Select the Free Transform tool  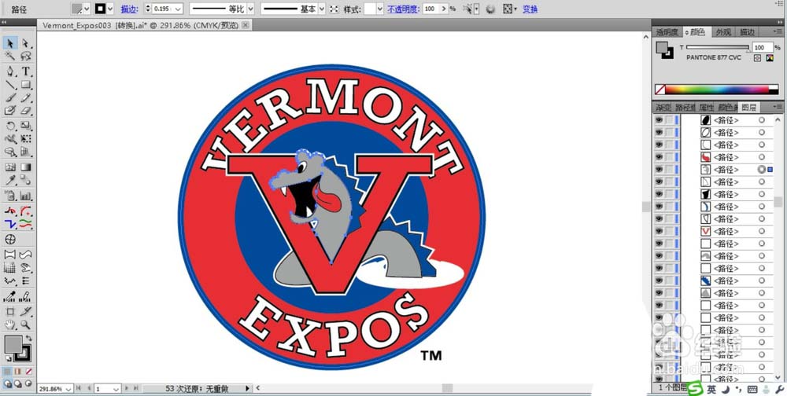pos(26,139)
